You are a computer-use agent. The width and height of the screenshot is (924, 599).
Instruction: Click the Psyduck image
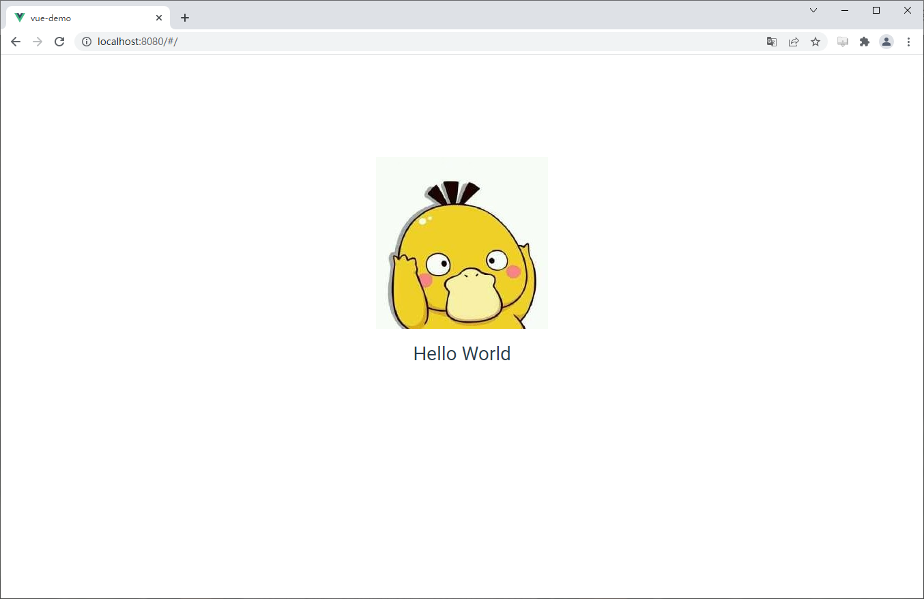tap(462, 242)
